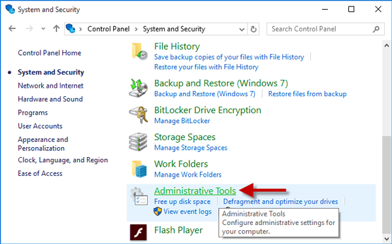Image resolution: width=392 pixels, height=244 pixels.
Task: Expand the address bar history dropdown
Action: 242,29
